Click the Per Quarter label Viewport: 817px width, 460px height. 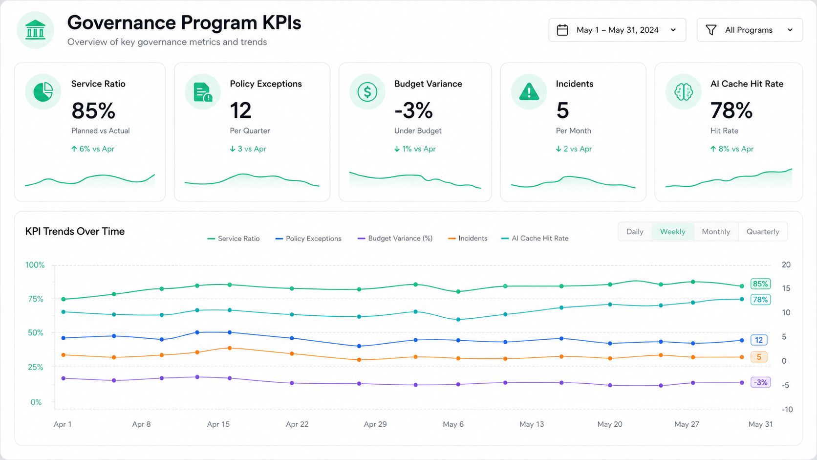(x=250, y=131)
